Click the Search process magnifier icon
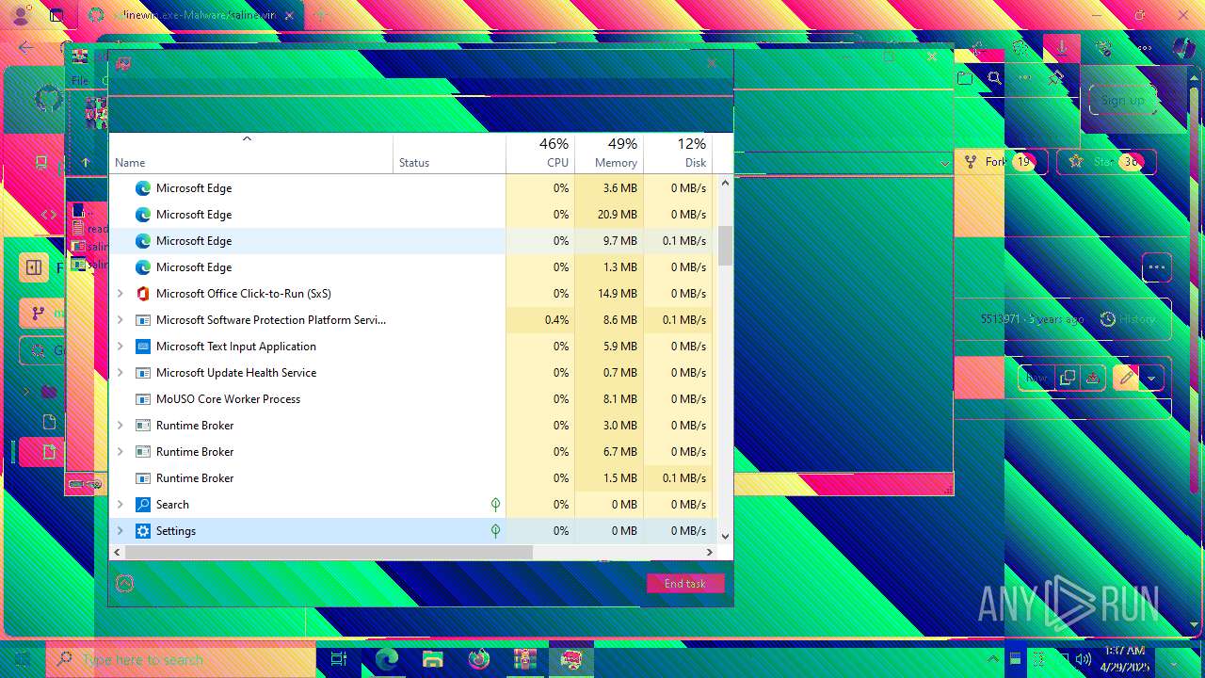 (143, 505)
